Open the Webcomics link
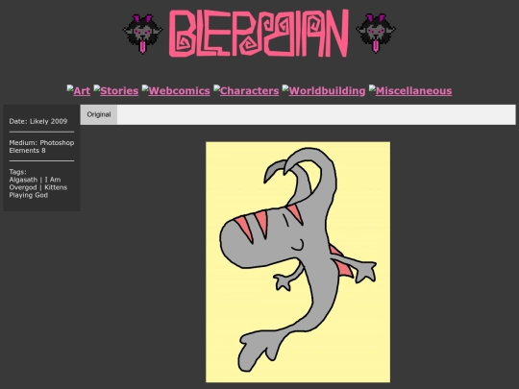 click(x=180, y=91)
